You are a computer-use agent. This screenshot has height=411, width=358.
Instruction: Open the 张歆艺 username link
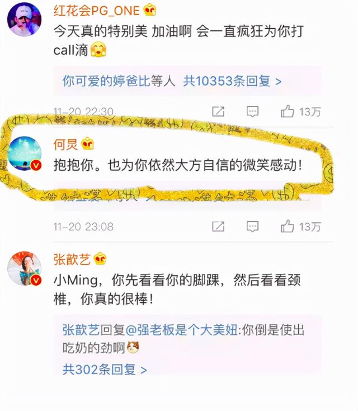coord(72,259)
